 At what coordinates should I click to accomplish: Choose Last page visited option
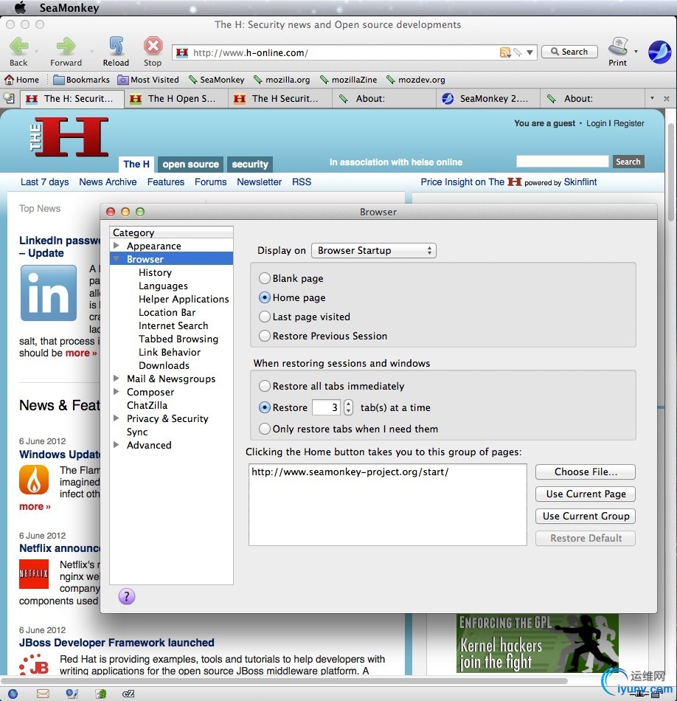coord(265,317)
